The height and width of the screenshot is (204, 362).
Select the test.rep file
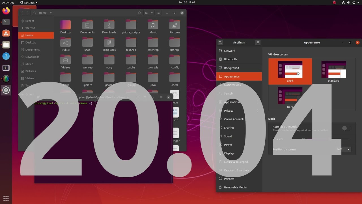pyautogui.click(x=131, y=44)
